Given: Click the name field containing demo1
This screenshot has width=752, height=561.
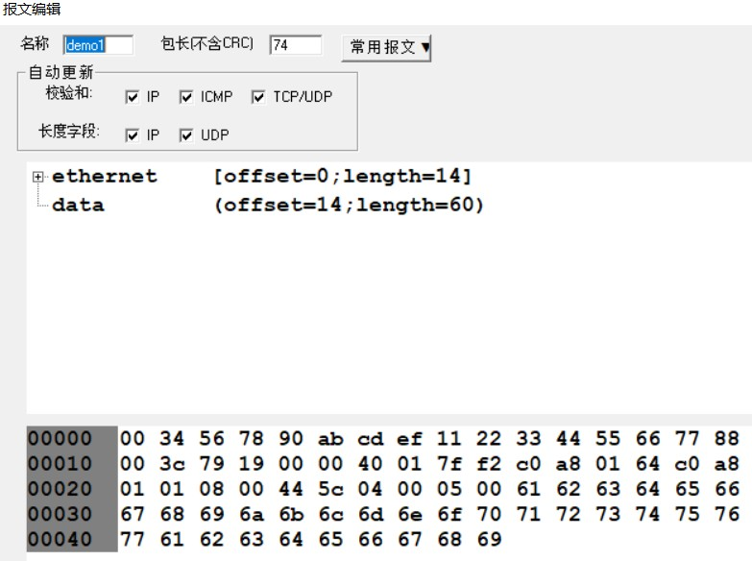Looking at the screenshot, I should point(98,45).
